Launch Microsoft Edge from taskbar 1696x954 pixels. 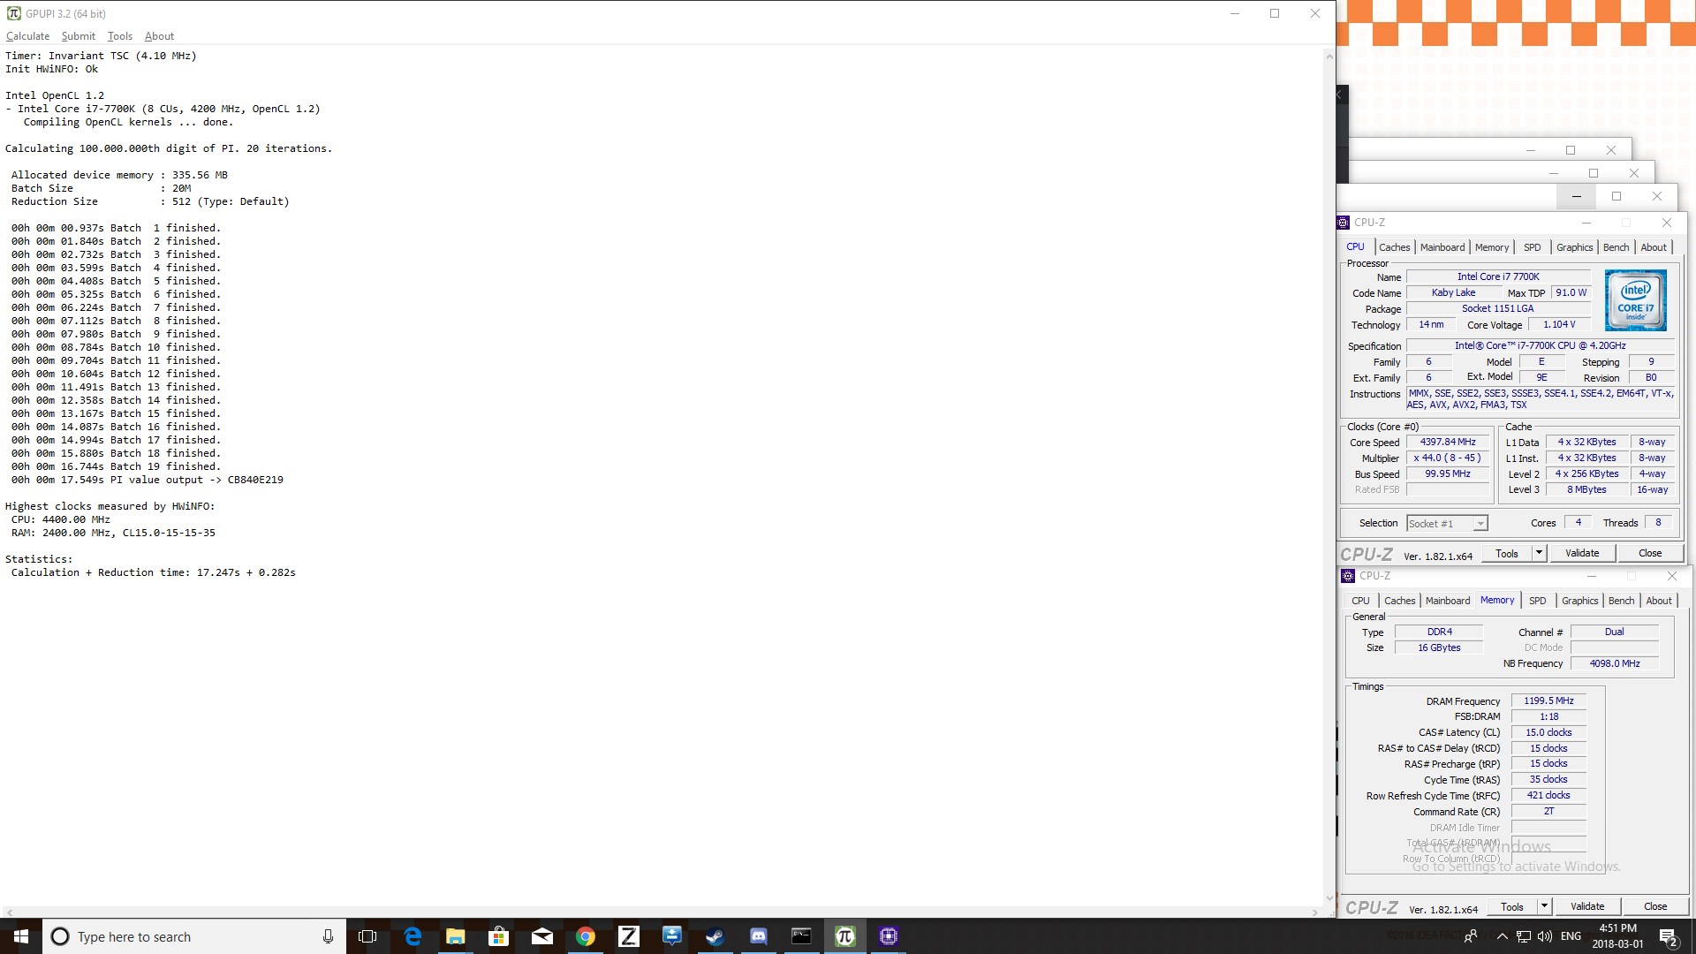click(x=413, y=936)
